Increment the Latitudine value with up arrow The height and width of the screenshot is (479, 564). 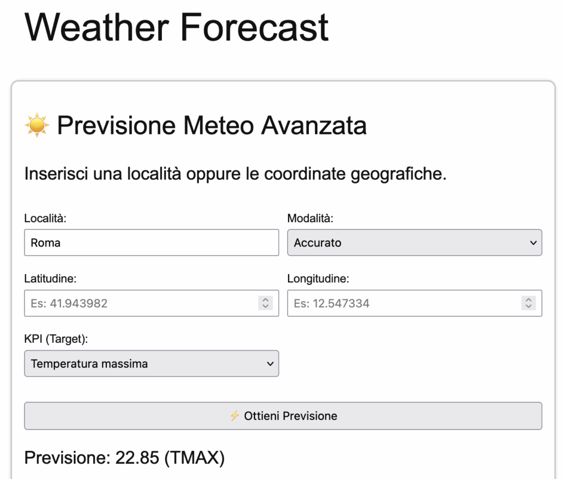(265, 299)
